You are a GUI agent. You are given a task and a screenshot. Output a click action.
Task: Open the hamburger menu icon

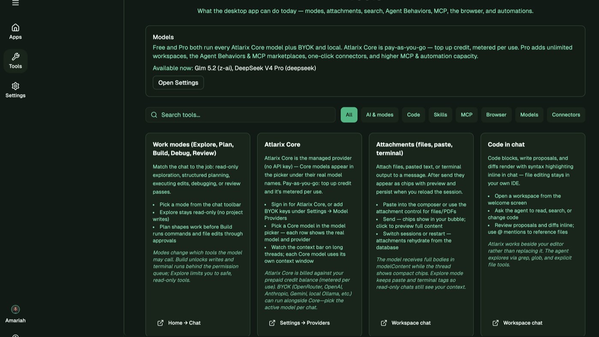(x=15, y=3)
